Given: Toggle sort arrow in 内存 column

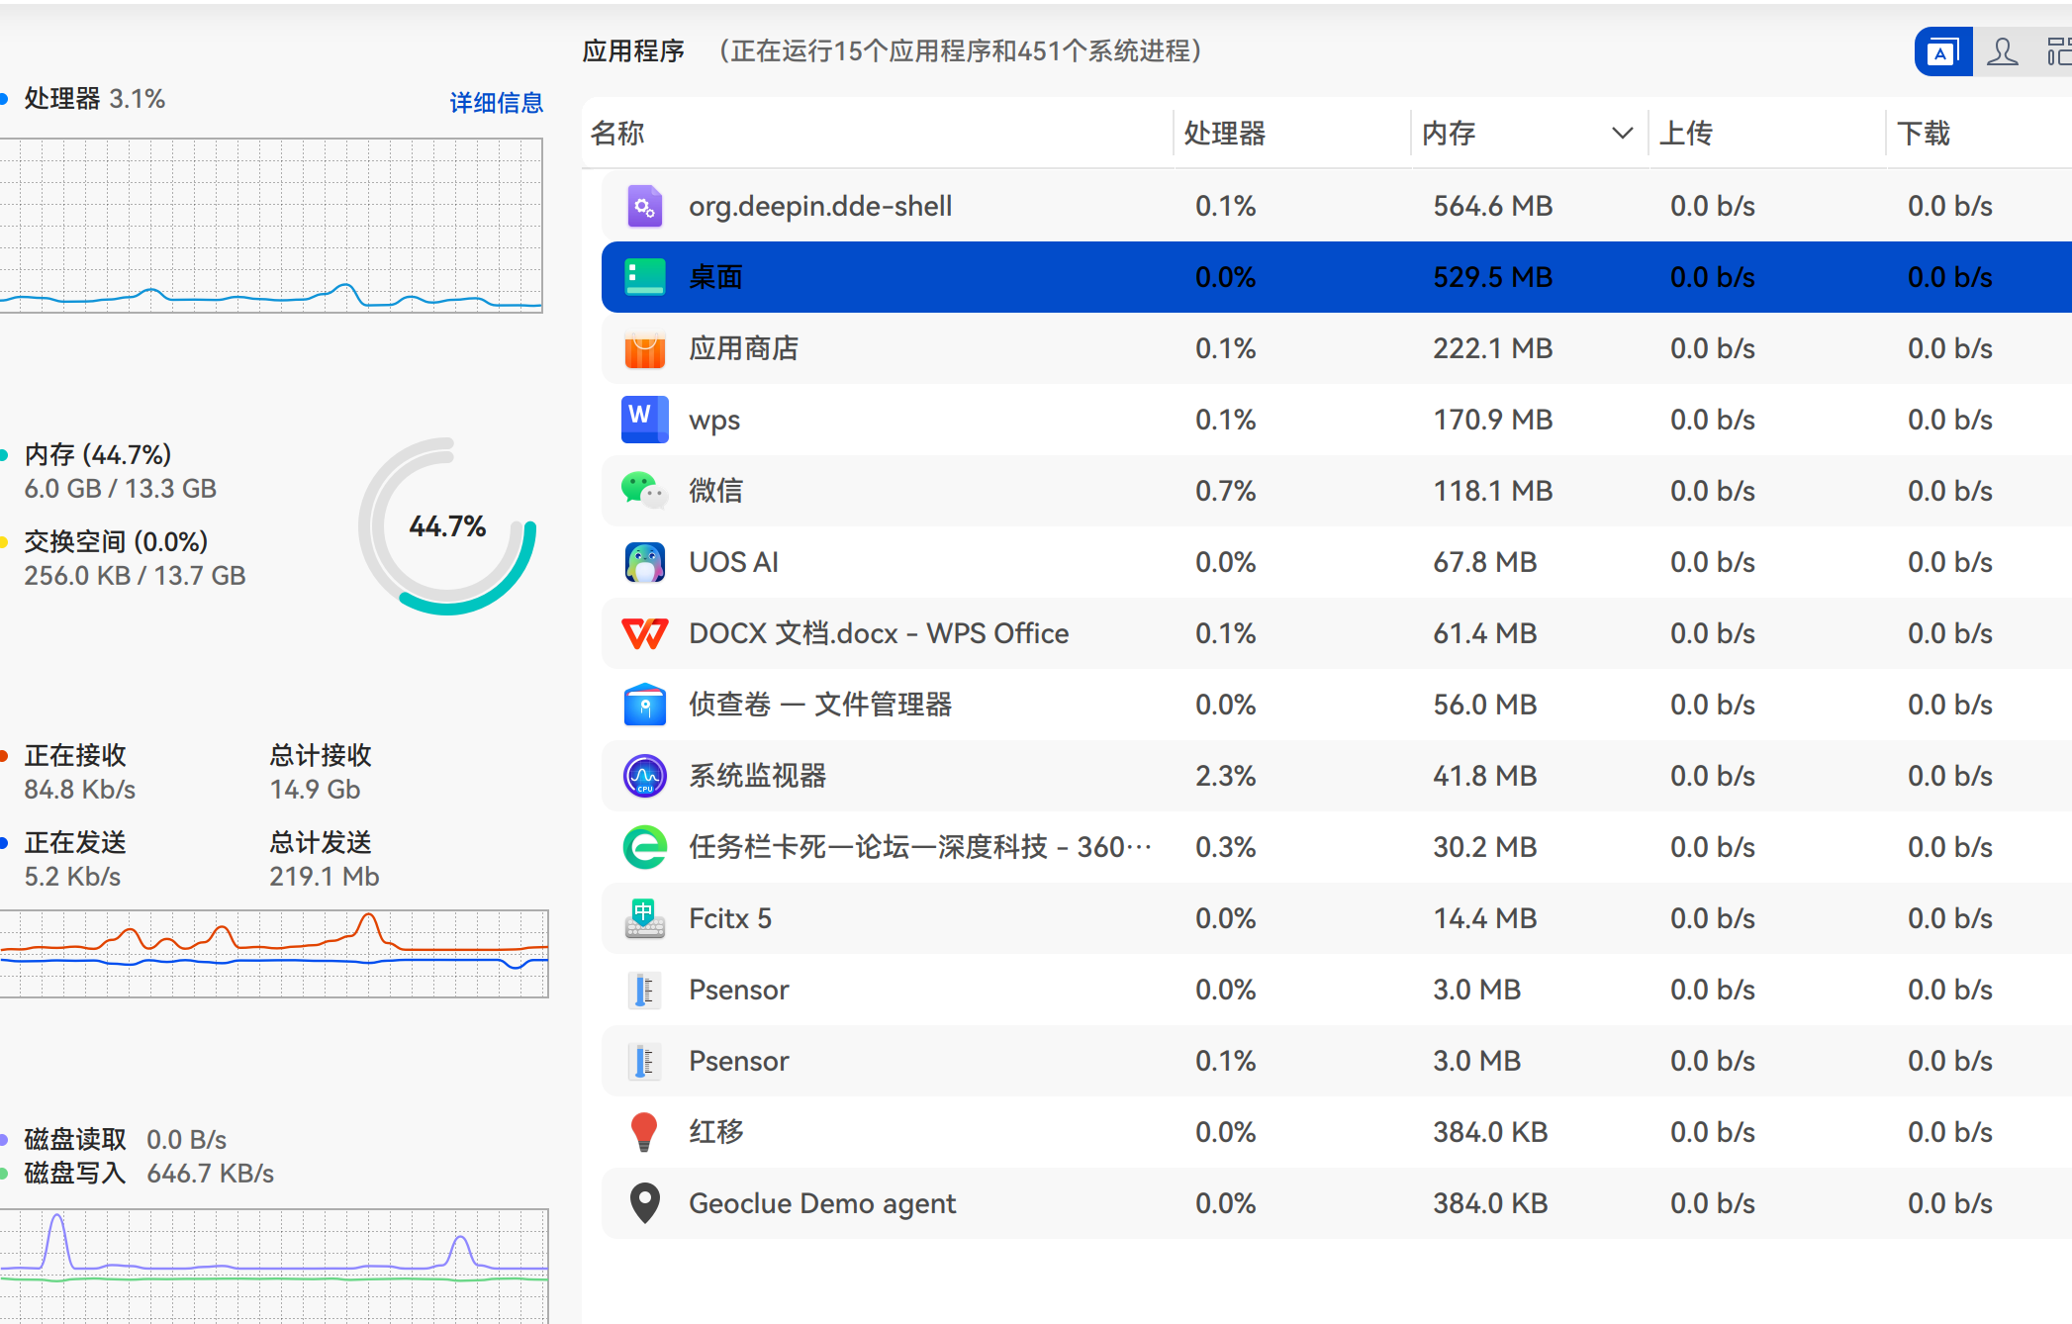Looking at the screenshot, I should click(x=1622, y=134).
